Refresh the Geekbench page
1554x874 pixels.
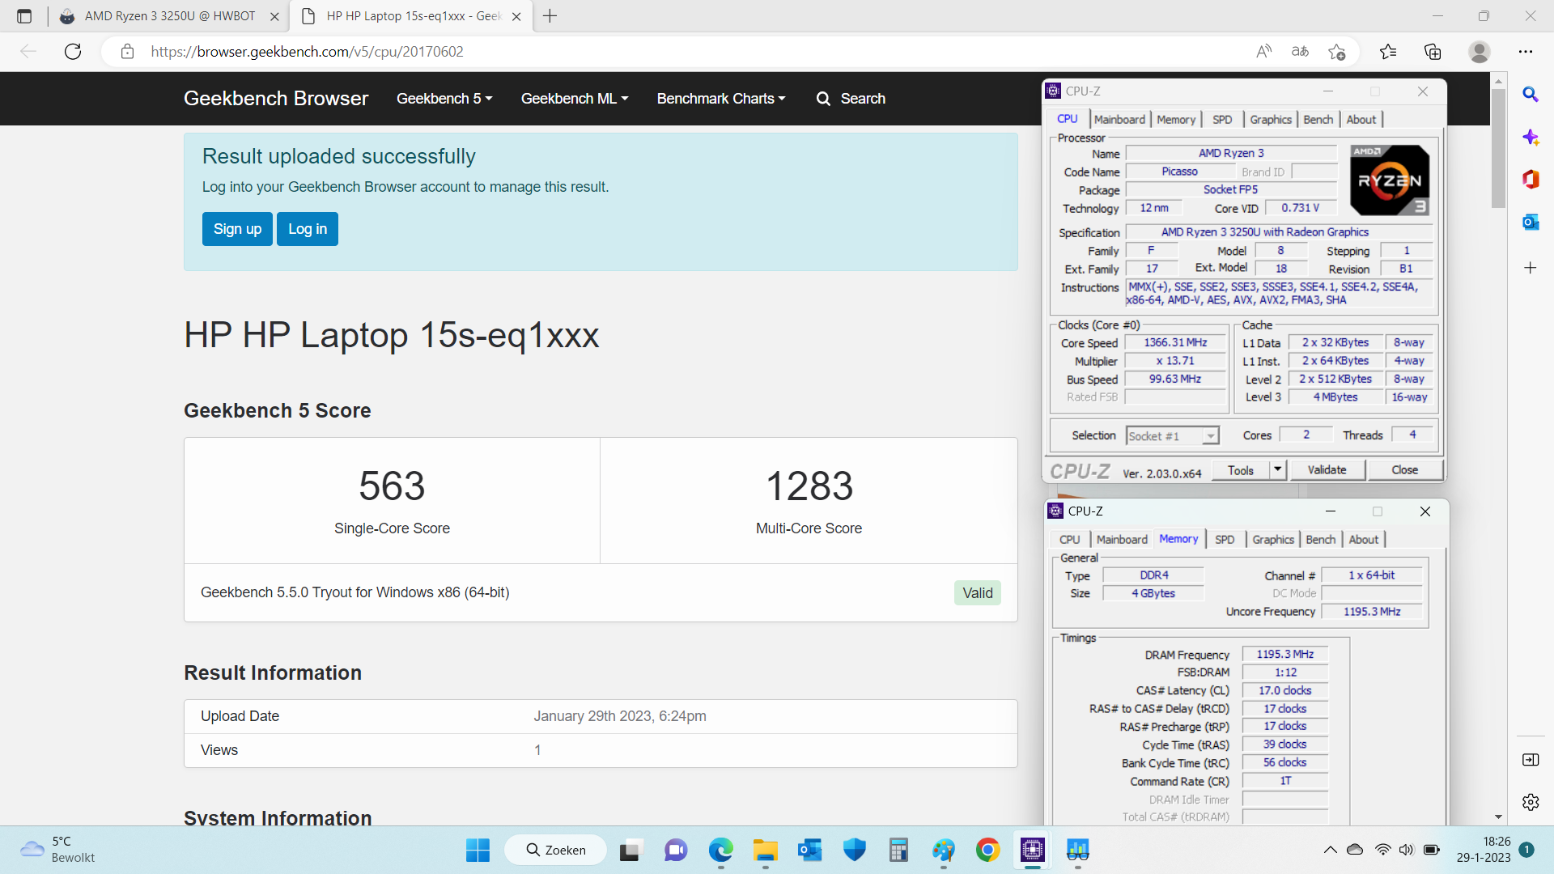coord(73,52)
